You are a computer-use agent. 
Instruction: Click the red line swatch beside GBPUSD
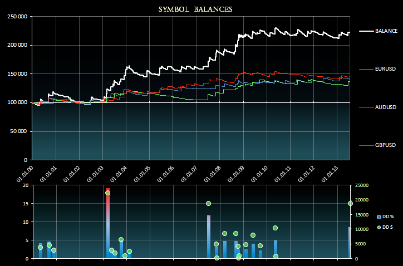[x=366, y=145]
